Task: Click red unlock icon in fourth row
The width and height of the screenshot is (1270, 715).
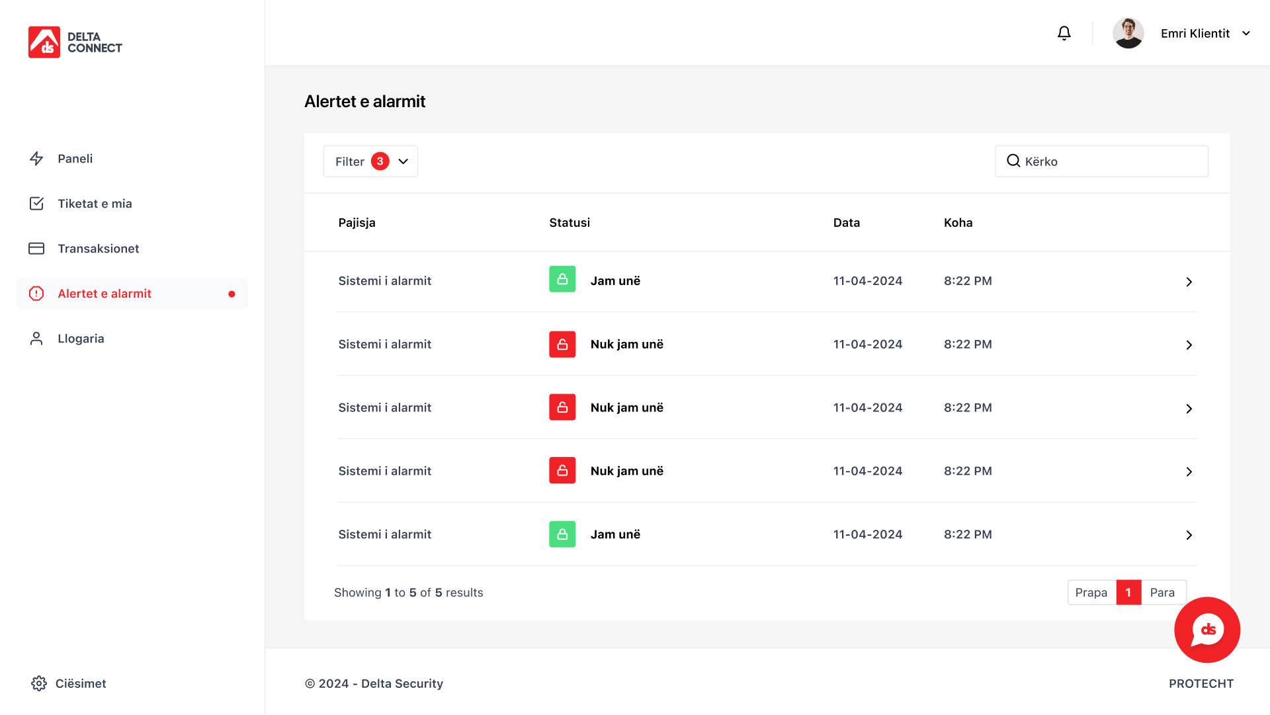Action: [x=562, y=471]
